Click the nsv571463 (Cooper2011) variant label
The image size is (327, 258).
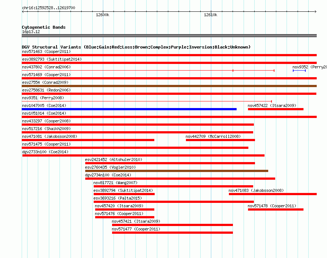(x=46, y=51)
